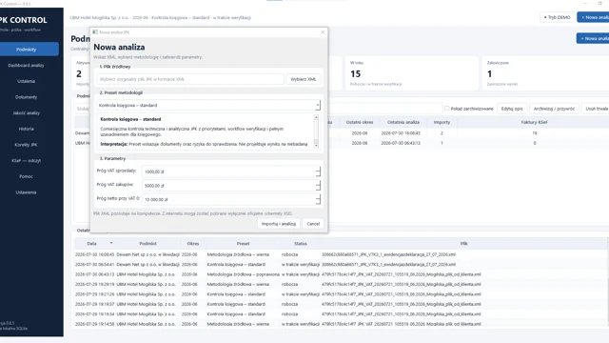Click the Próg VAT zakupów value field
Screen dimensions: 609x343
click(229, 186)
